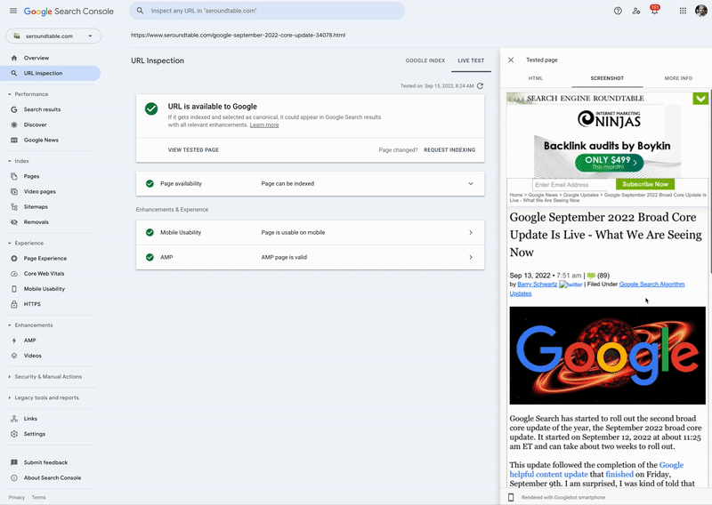This screenshot has height=505, width=712.
Task: Click the search magnifier icon in URL bar
Action: coord(141,11)
